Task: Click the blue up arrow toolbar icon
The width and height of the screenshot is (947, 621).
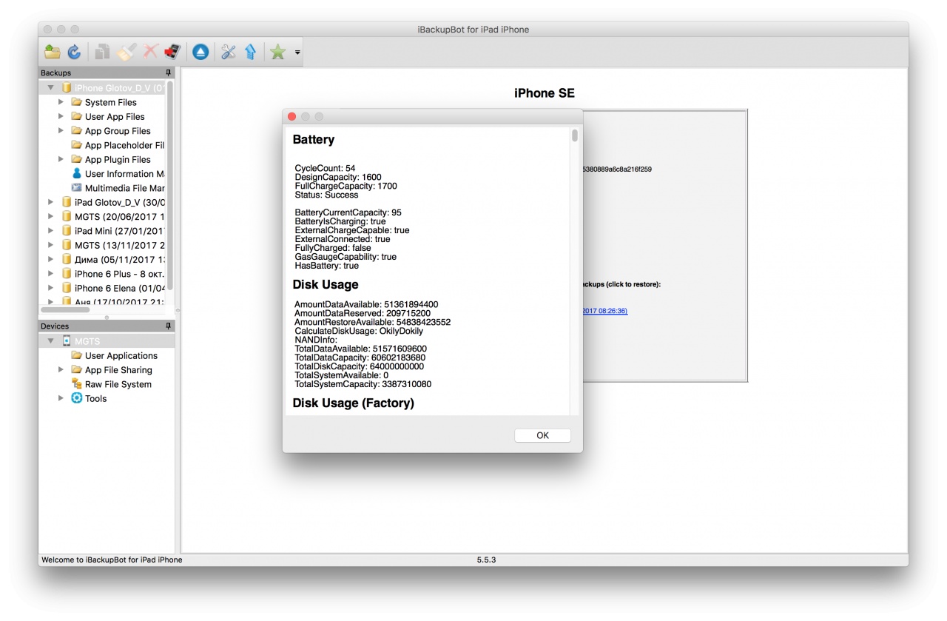Action: point(250,52)
